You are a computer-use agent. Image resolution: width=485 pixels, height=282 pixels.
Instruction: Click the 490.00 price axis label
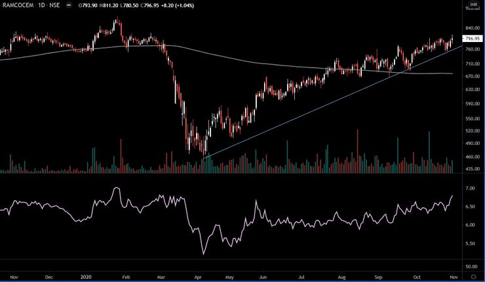(x=473, y=144)
